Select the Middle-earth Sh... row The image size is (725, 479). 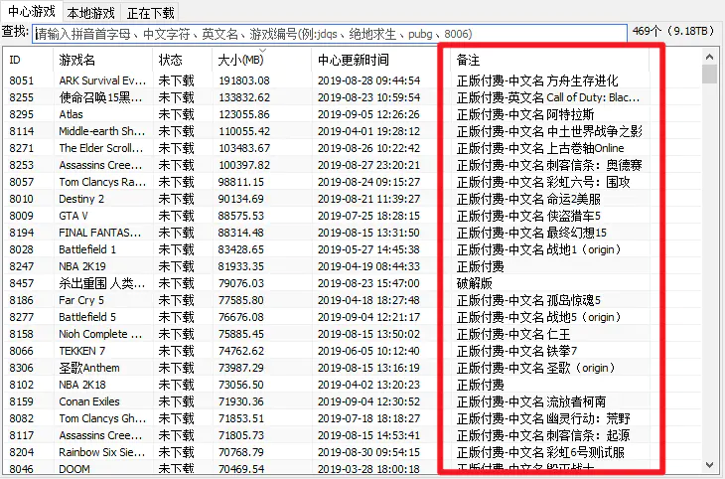click(x=353, y=131)
